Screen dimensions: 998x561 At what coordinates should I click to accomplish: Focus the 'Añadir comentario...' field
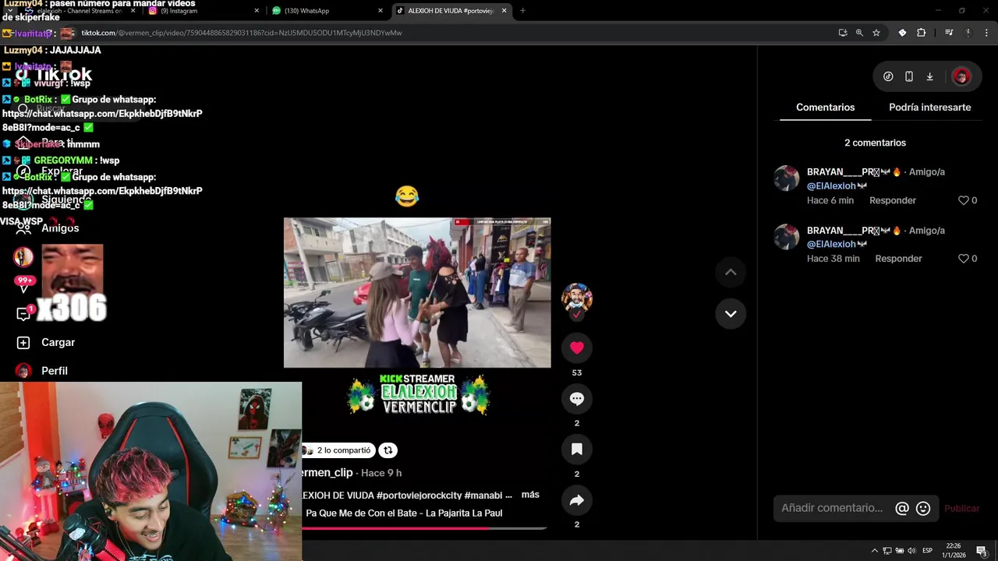point(833,508)
